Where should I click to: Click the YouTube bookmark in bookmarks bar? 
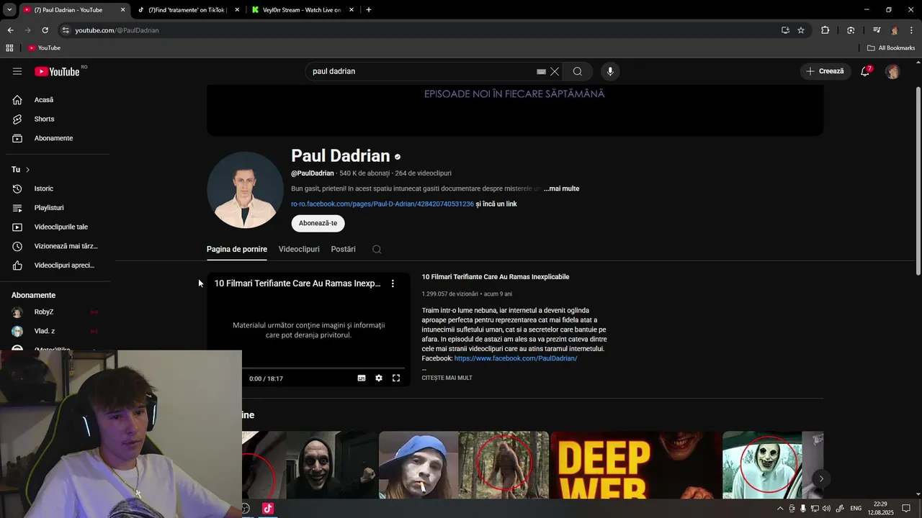click(x=44, y=48)
